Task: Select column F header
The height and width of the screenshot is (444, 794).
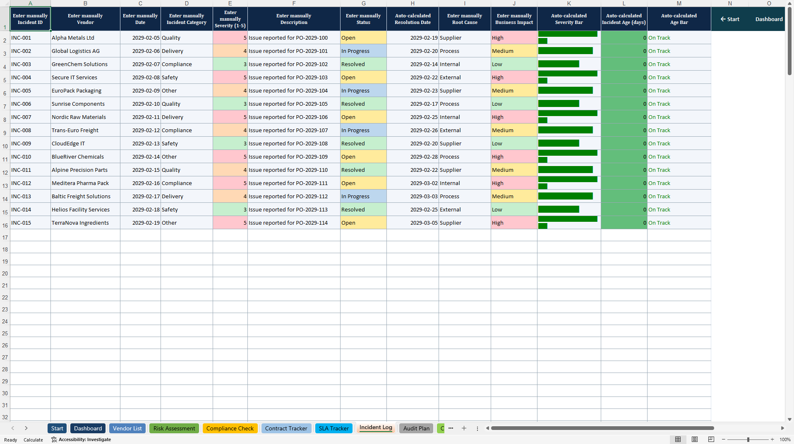Action: 294,3
